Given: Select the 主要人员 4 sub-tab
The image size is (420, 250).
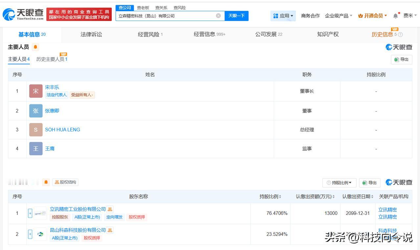Looking at the screenshot, I should coord(19,59).
